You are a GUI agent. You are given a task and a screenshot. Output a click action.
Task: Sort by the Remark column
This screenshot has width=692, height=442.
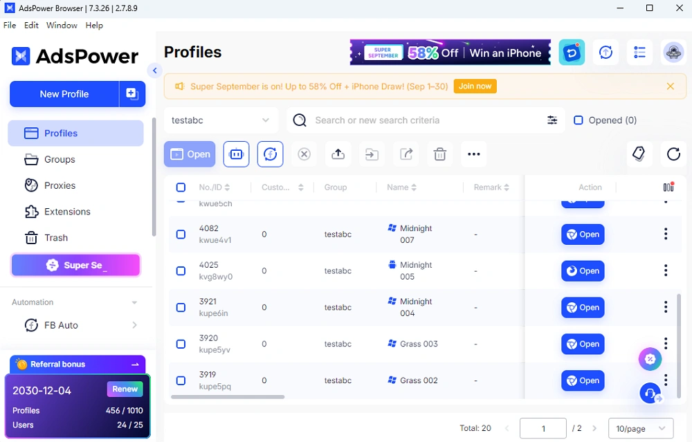507,187
